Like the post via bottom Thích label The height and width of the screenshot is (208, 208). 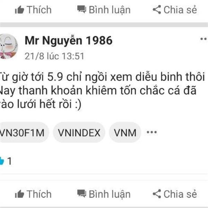(39, 194)
